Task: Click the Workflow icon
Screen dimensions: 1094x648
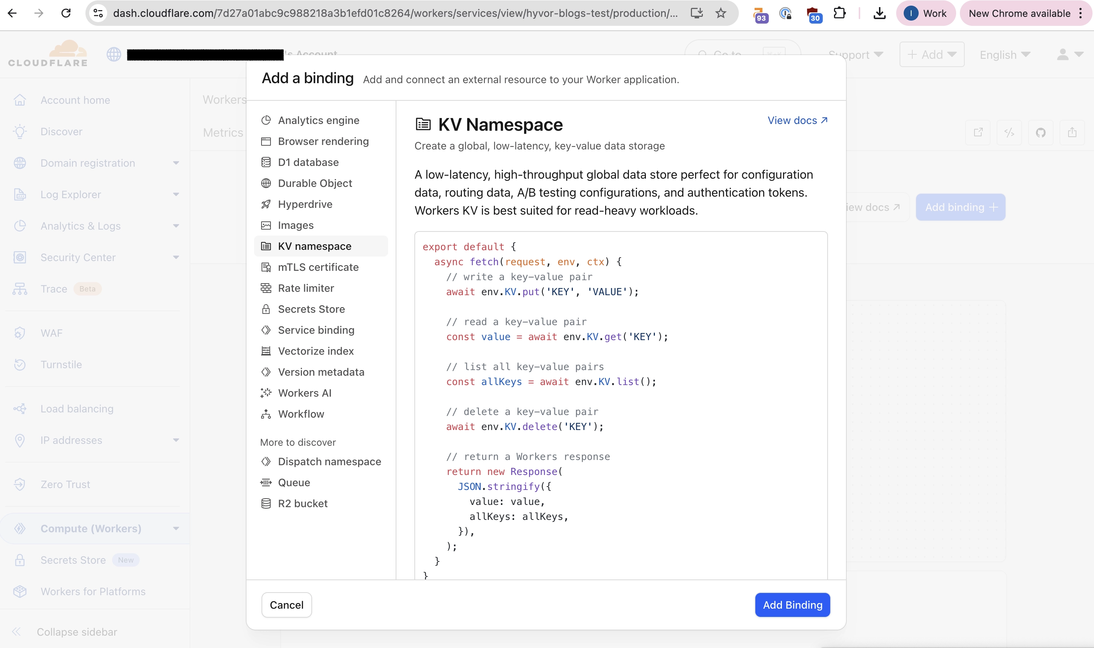Action: (x=266, y=414)
